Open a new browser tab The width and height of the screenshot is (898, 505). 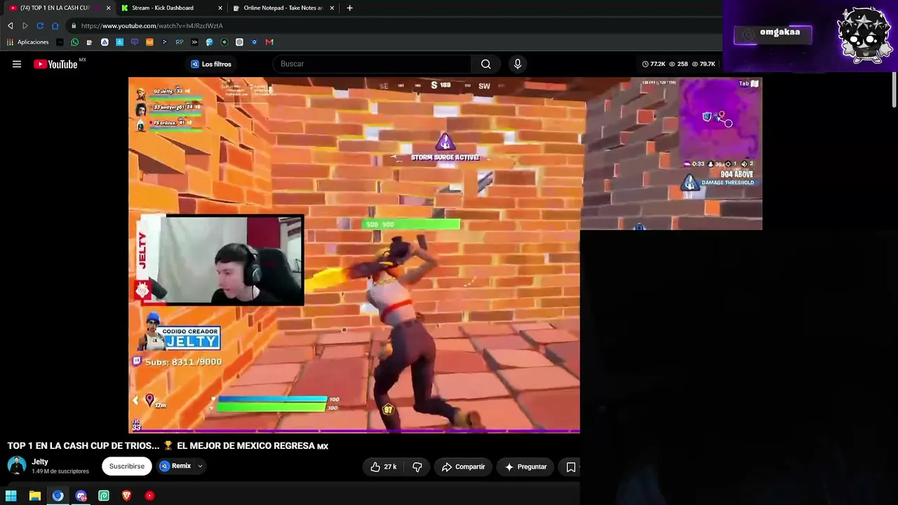(349, 8)
